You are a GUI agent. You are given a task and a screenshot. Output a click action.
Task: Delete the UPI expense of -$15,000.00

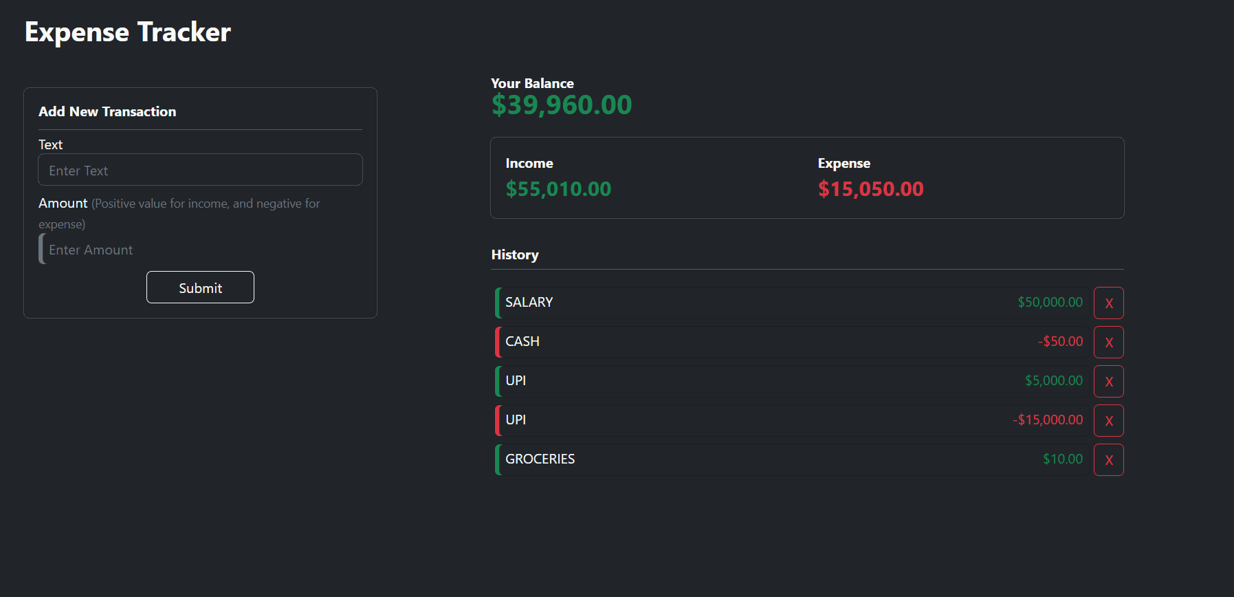1108,420
